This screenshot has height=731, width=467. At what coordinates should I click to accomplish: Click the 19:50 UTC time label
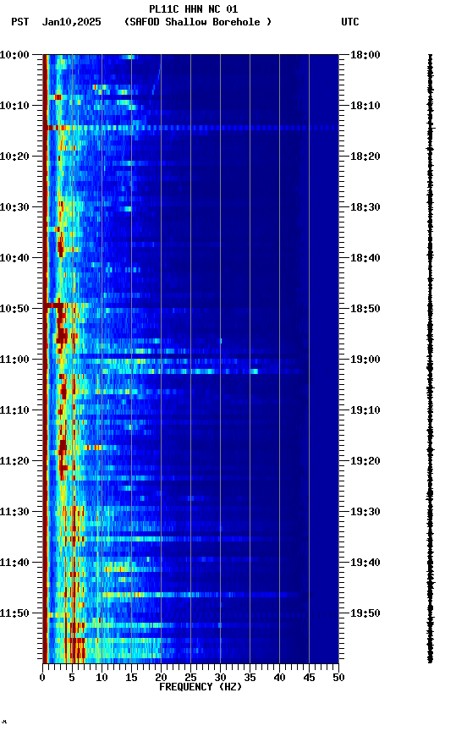[x=365, y=614]
